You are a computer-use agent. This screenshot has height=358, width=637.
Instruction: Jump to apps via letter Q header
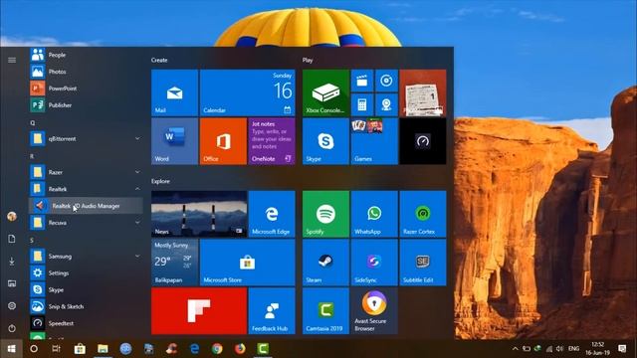point(33,122)
